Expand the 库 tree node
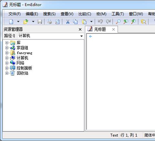 7,43
